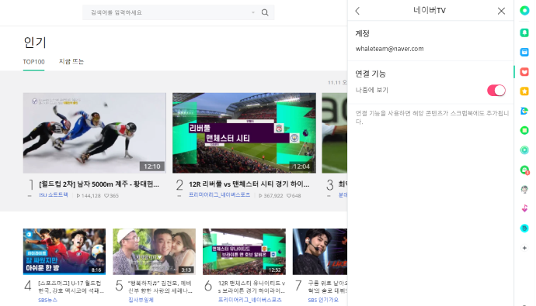Click the 나중에 보기 setting label
This screenshot has height=306, width=536.
click(x=372, y=90)
